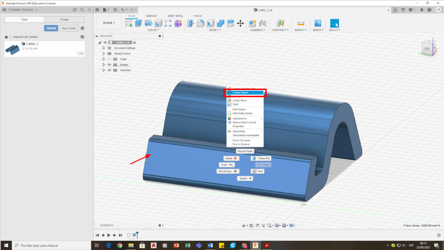Click the New Component icon
The width and height of the screenshot is (444, 250).
pos(253,23)
